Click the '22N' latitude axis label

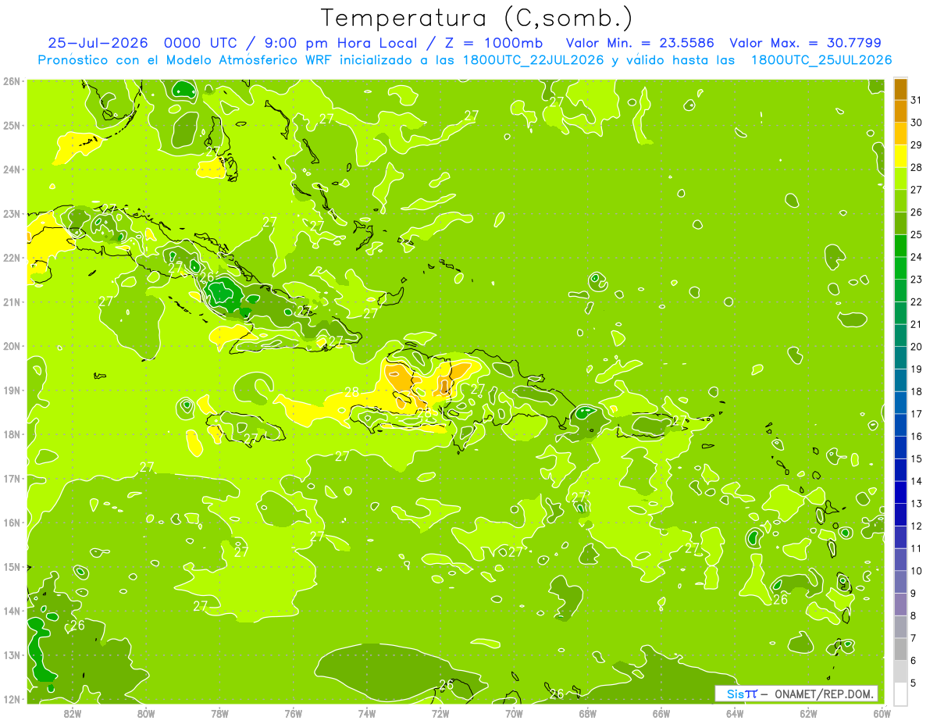[11, 258]
